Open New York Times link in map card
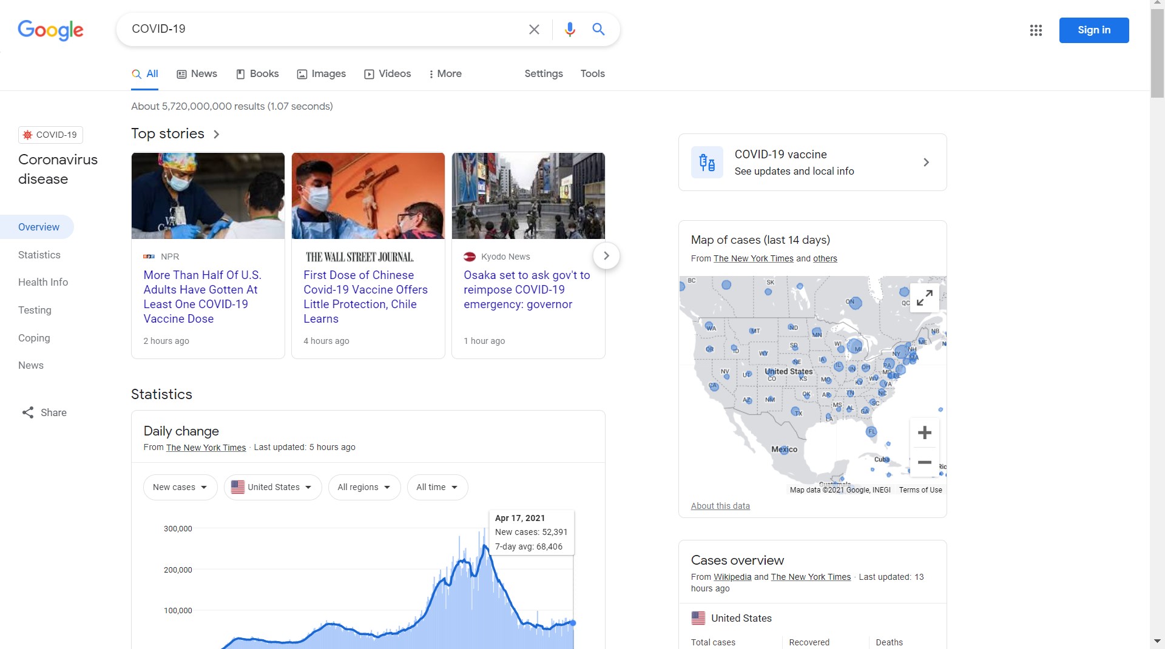The width and height of the screenshot is (1165, 649). [753, 258]
